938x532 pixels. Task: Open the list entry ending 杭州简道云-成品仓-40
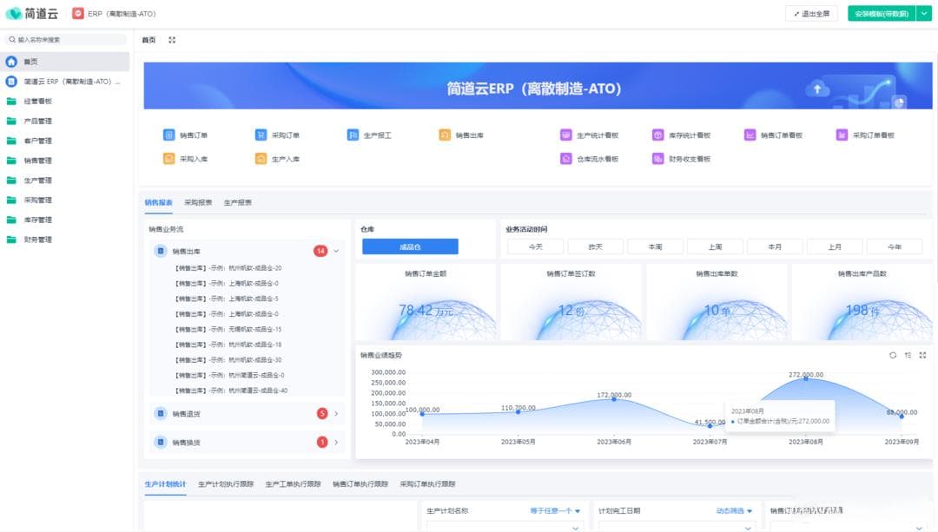232,391
